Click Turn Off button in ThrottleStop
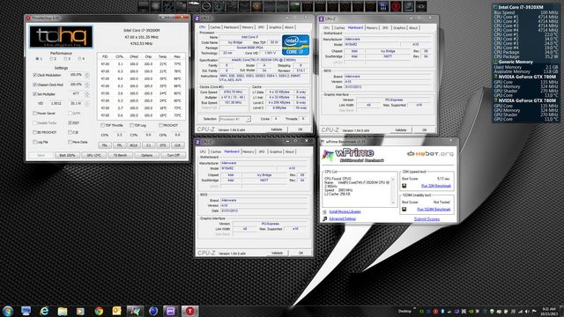This screenshot has height=317, width=564. point(173,155)
